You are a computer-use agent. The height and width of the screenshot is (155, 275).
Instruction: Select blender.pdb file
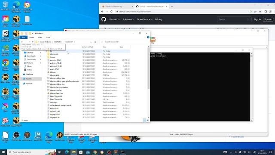pos(55,75)
